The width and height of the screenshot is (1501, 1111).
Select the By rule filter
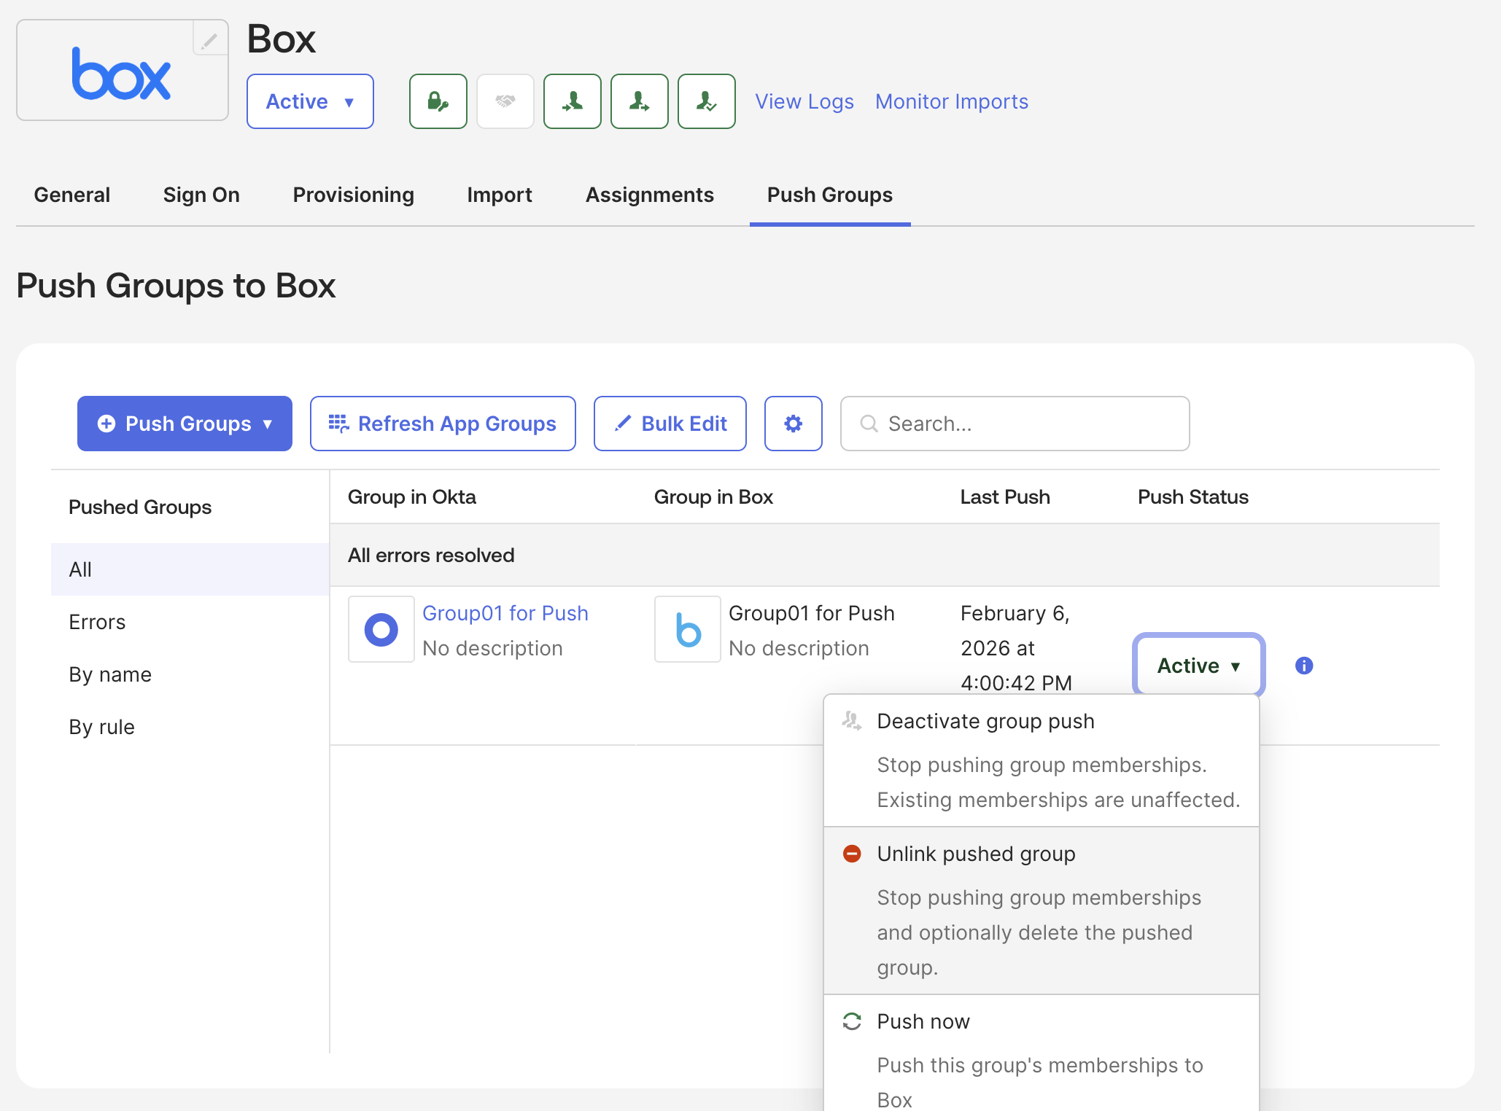pyautogui.click(x=190, y=727)
